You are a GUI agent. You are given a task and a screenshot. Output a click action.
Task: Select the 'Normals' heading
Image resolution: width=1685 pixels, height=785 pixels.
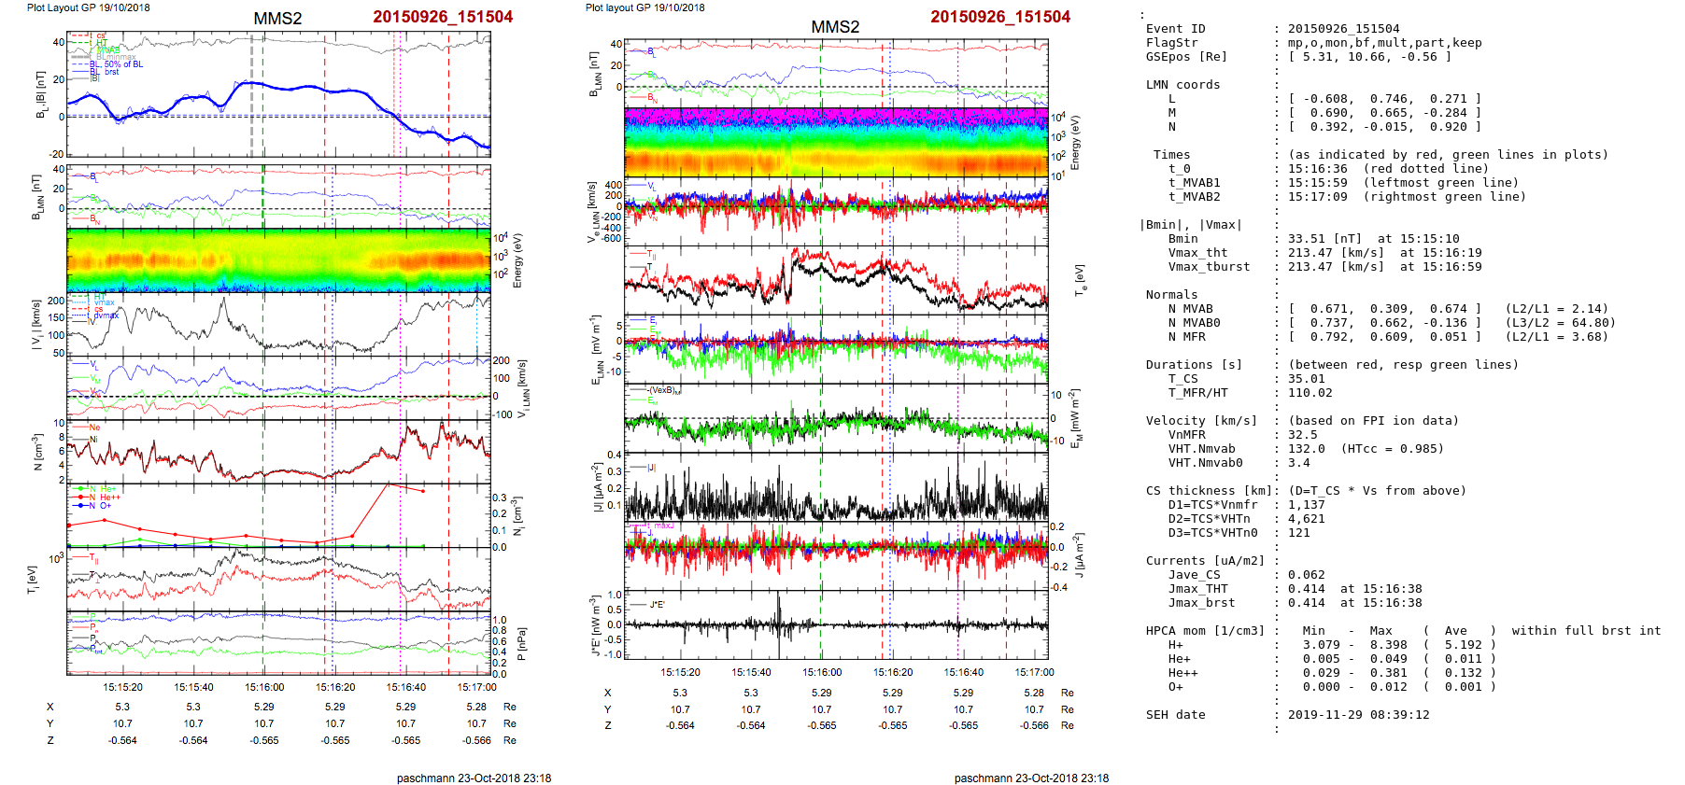click(x=1172, y=295)
